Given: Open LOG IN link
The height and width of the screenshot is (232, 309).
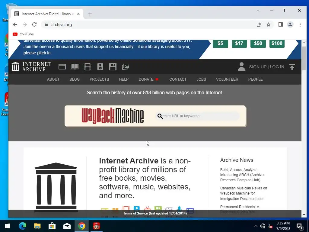Looking at the screenshot, I should point(277,67).
